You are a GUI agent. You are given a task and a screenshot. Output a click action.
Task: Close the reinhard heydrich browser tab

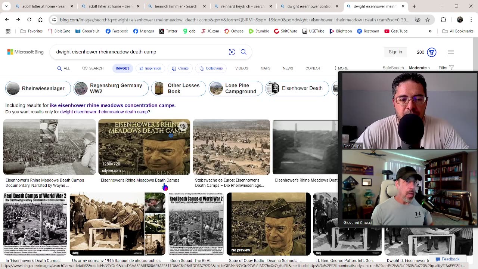coord(271,6)
